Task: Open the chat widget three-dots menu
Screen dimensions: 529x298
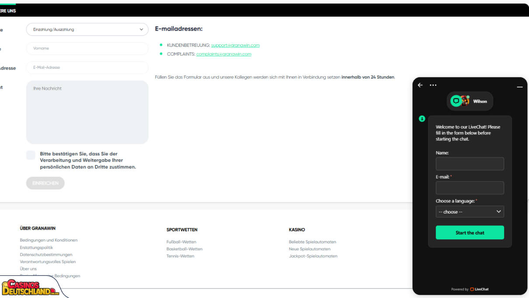Action: coord(433,85)
